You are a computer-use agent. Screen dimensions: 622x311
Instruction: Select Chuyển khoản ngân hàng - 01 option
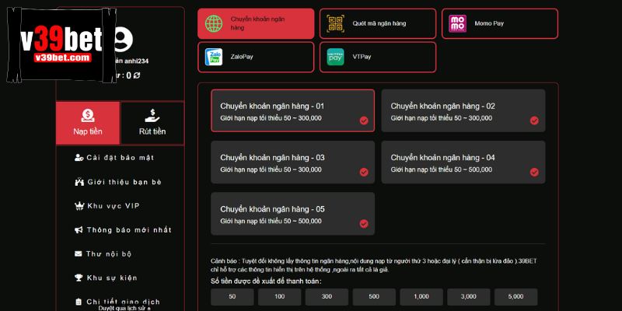tap(292, 110)
